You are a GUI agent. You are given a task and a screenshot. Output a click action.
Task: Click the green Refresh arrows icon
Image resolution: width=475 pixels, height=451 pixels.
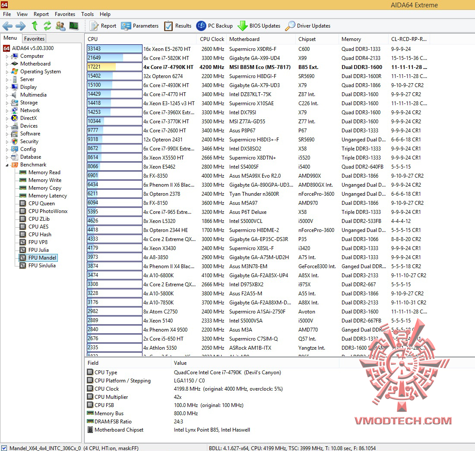[47, 26]
